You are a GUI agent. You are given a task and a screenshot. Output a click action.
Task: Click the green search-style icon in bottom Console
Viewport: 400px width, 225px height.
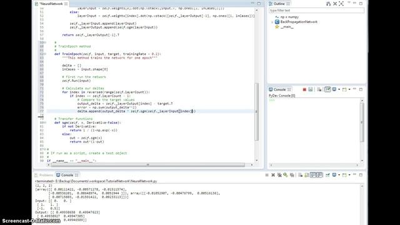pyautogui.click(x=286, y=175)
